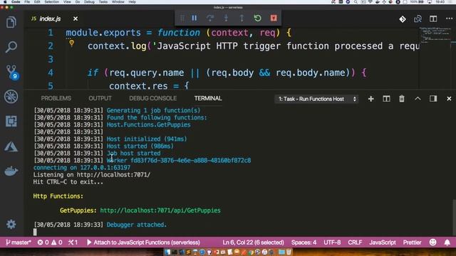The width and height of the screenshot is (456, 256).
Task: Move panel to the right side
Action: tap(433, 99)
